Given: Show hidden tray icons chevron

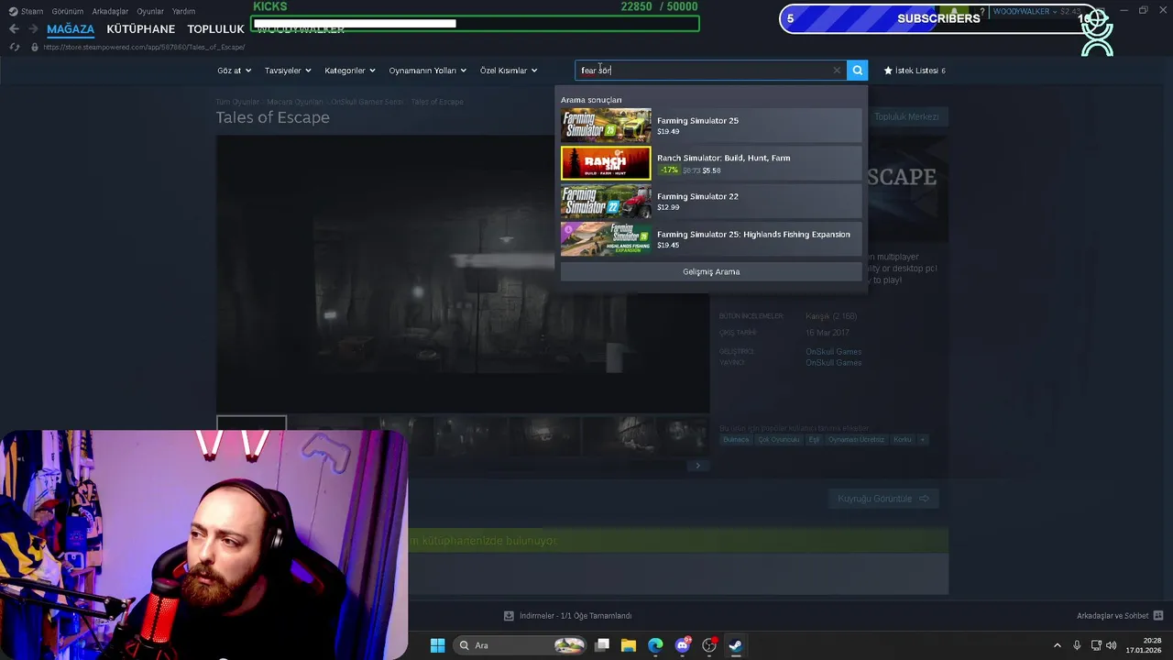Looking at the screenshot, I should click(x=1057, y=645).
